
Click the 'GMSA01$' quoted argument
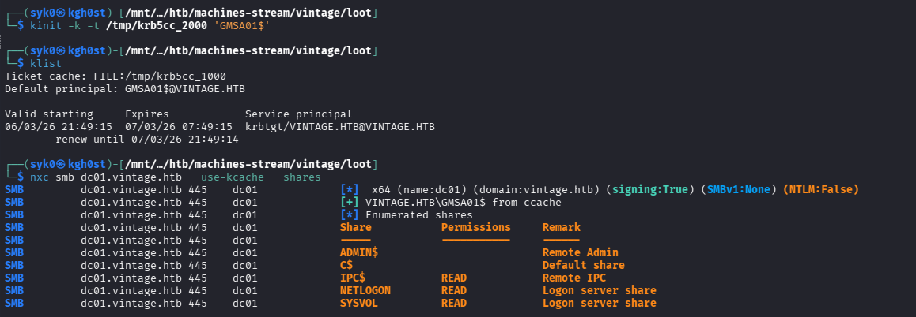coord(242,26)
